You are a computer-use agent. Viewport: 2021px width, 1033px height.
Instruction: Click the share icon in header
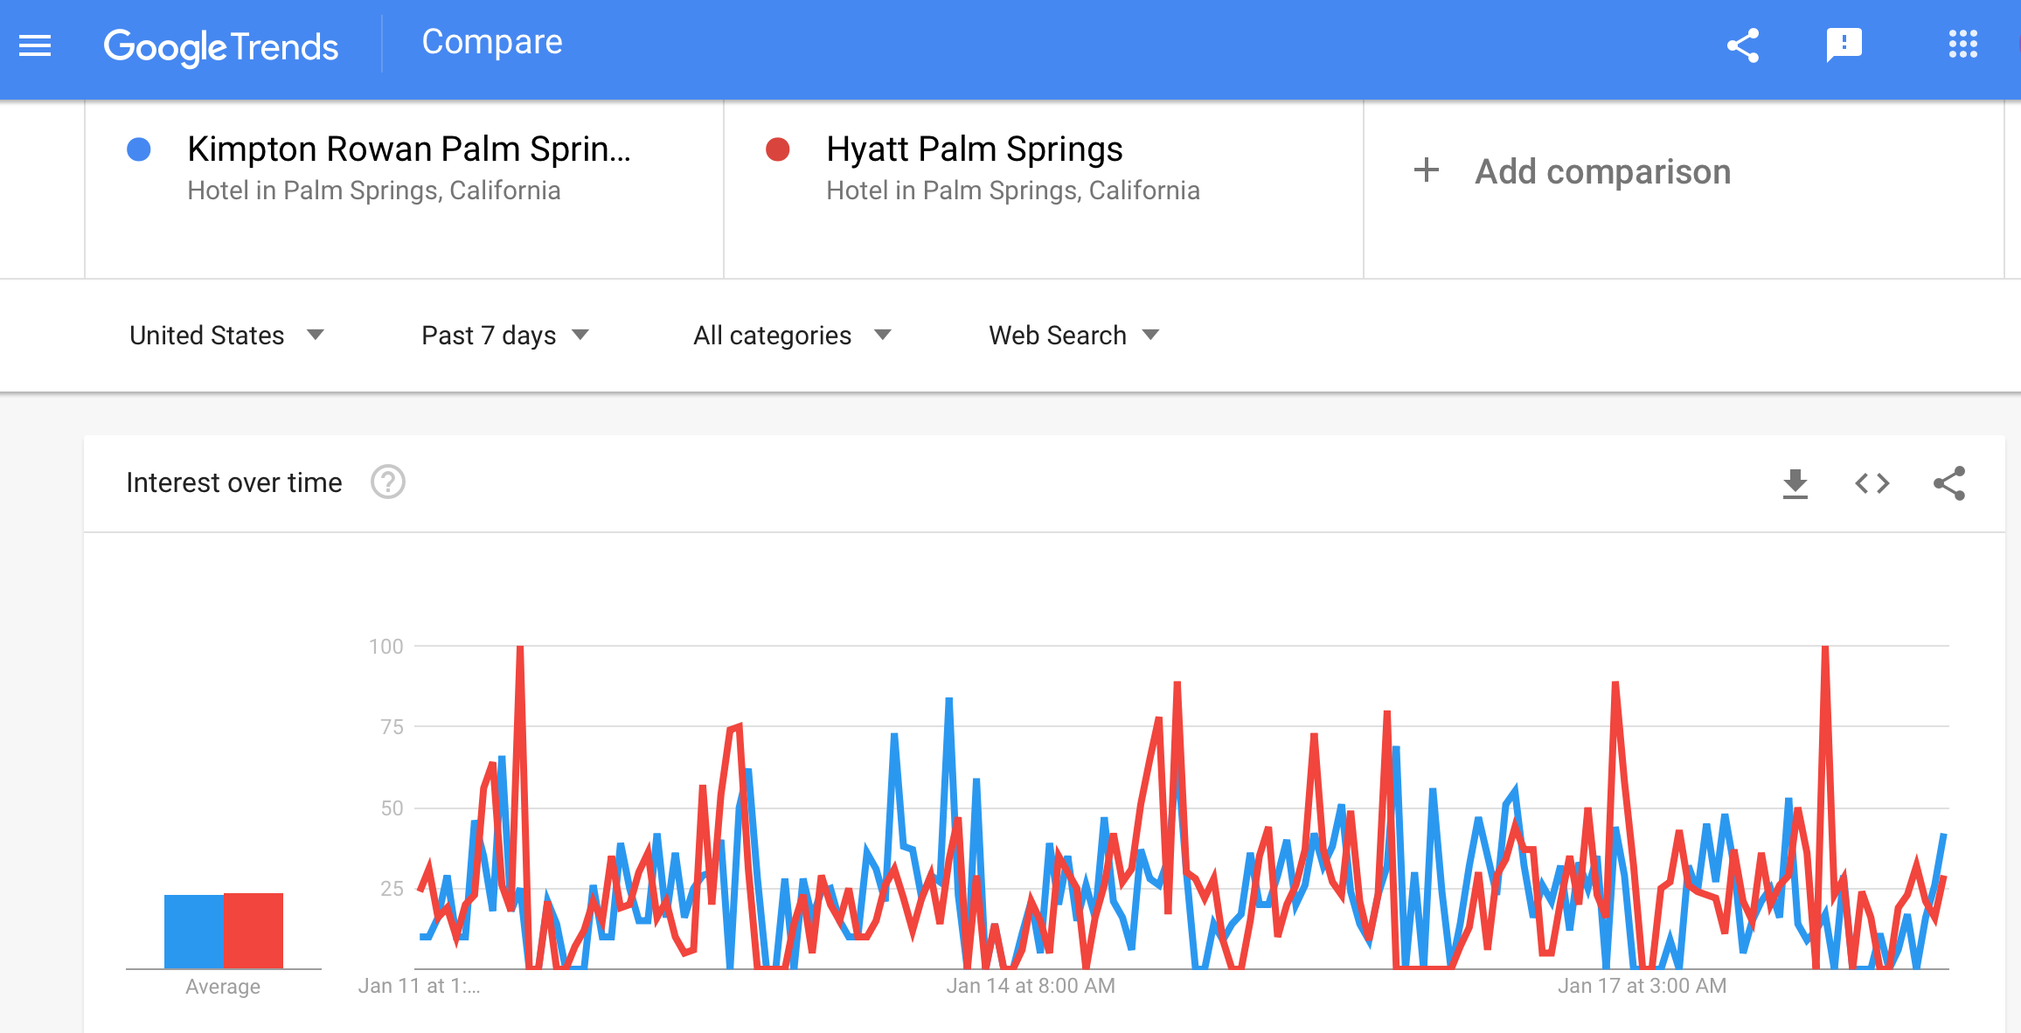[1742, 45]
